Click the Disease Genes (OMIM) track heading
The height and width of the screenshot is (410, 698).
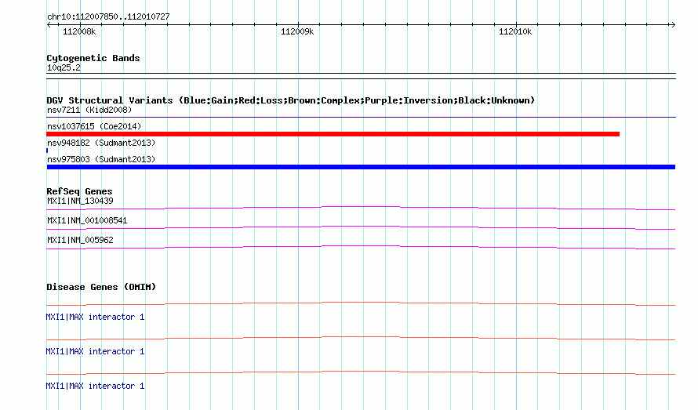tap(101, 287)
